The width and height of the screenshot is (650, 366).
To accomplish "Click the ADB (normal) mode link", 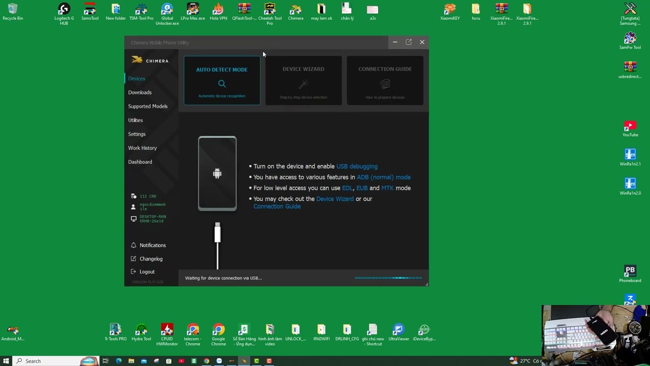I will [x=384, y=177].
